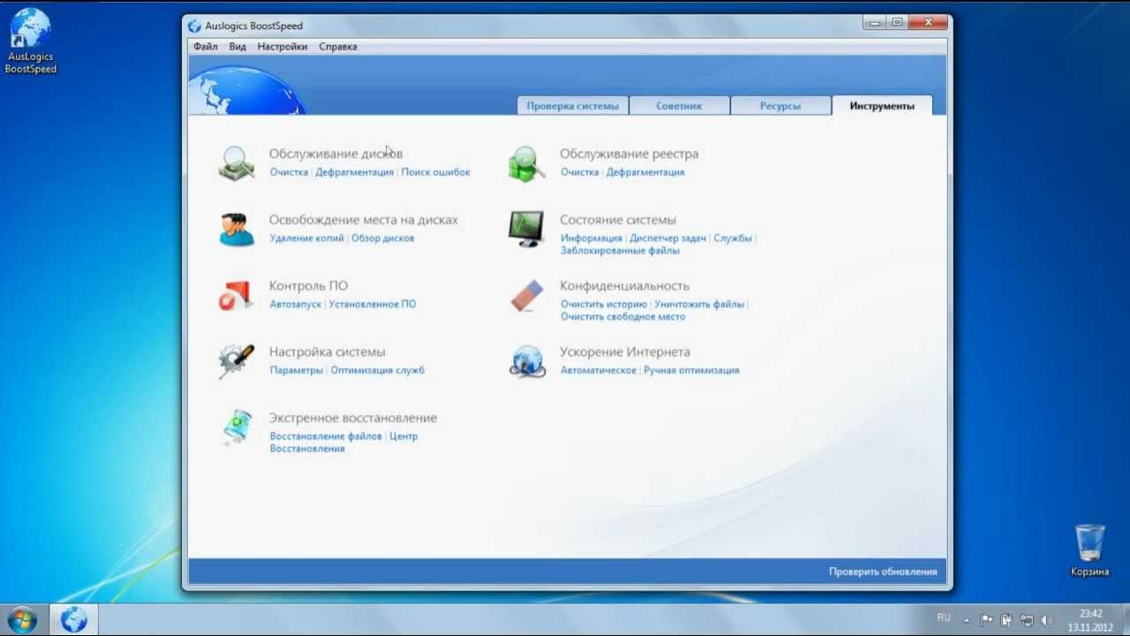Open AusLogics BoostSpeed desktop shortcut
This screenshot has height=636, width=1130.
point(30,41)
